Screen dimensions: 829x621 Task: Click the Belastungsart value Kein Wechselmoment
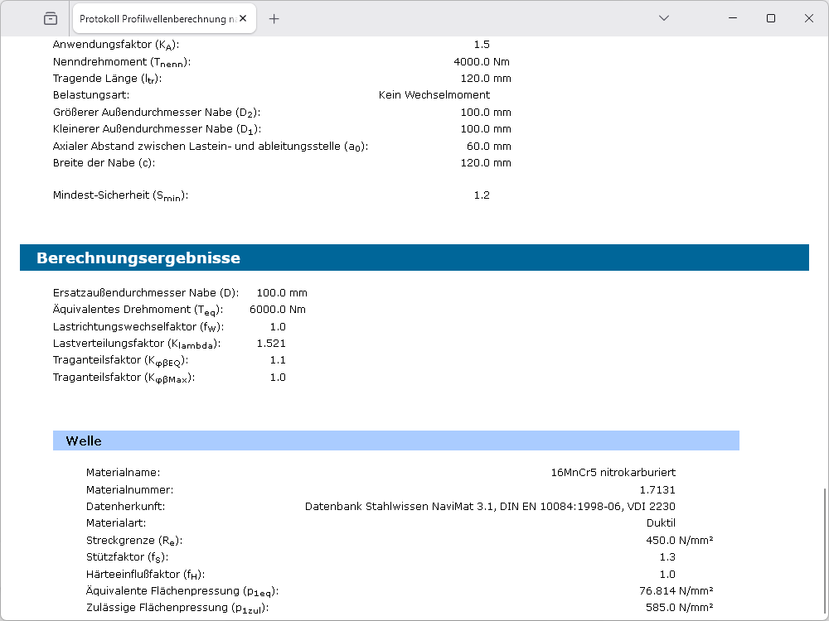point(434,95)
